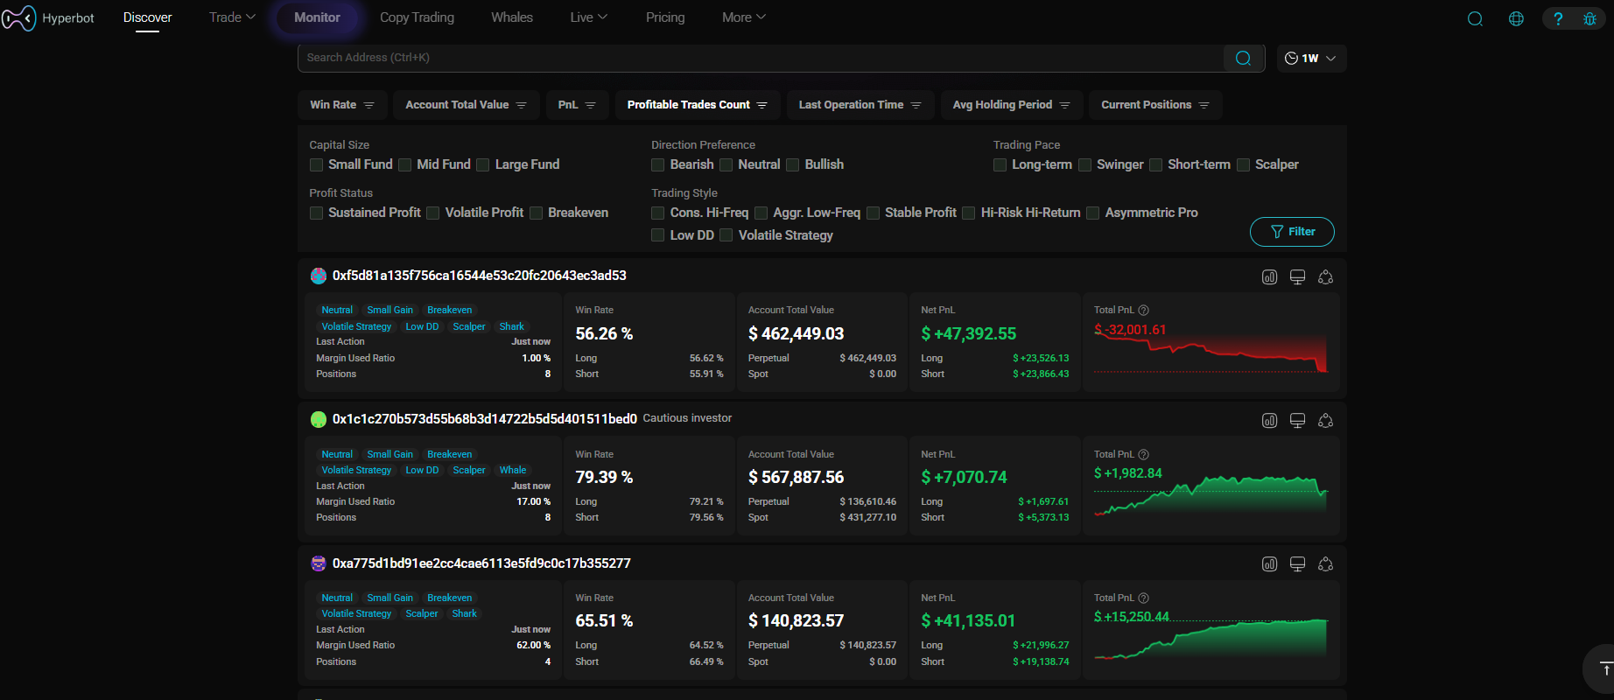Click the monitor icon for address 0x1c1c270b
This screenshot has width=1614, height=700.
pos(1297,421)
